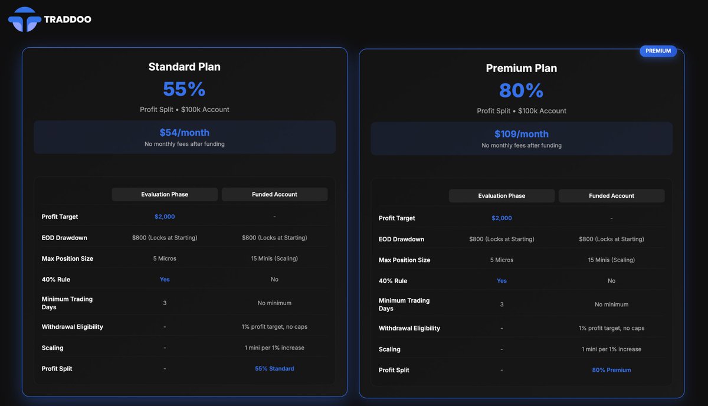Select Funded Account header in Standard Plan
The width and height of the screenshot is (708, 406).
(274, 194)
